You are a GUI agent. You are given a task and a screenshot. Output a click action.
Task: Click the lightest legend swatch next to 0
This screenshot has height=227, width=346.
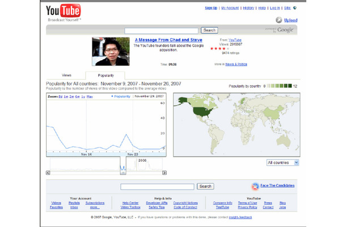click(x=268, y=86)
